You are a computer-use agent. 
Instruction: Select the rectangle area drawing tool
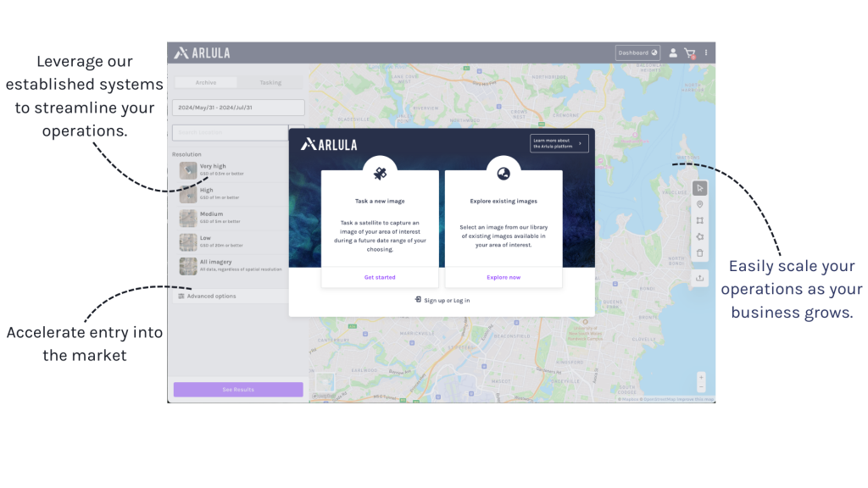pyautogui.click(x=699, y=219)
